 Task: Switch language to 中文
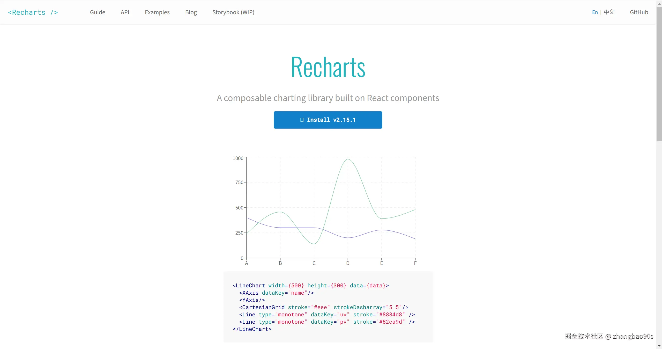[609, 12]
